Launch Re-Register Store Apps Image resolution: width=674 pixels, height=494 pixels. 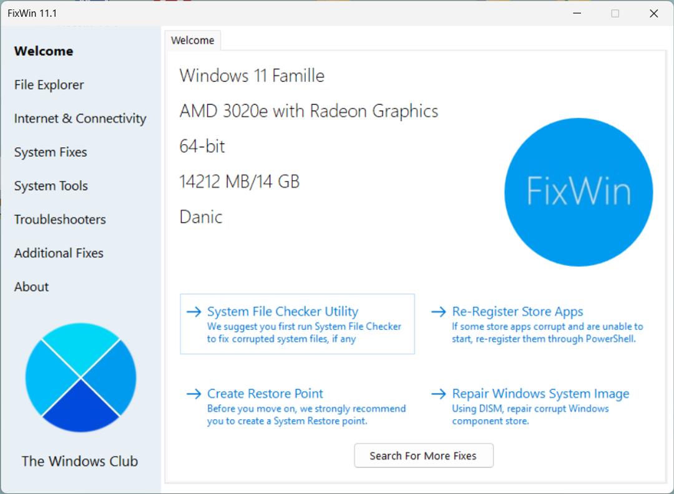click(518, 311)
